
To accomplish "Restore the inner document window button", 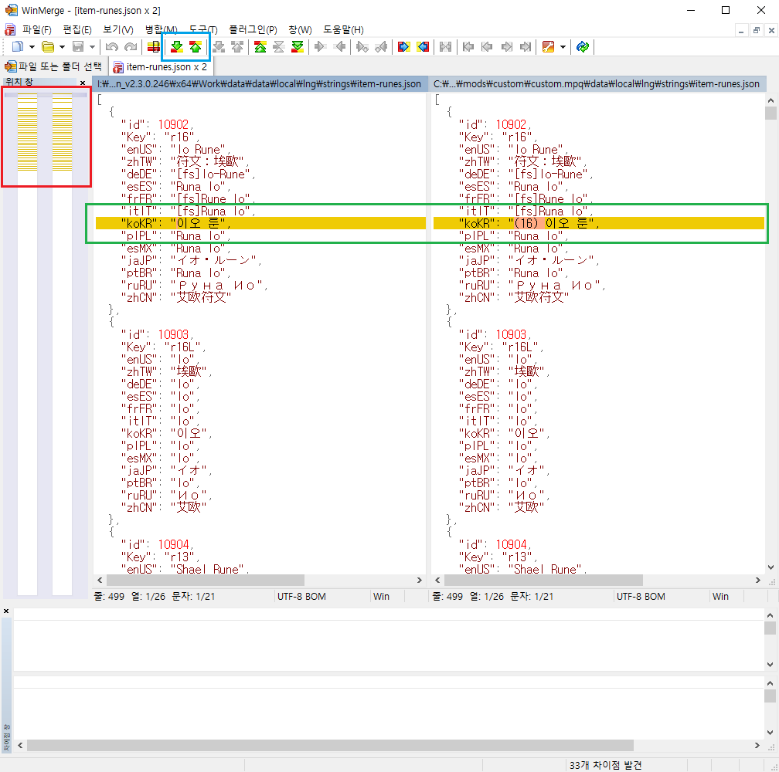I will [756, 30].
